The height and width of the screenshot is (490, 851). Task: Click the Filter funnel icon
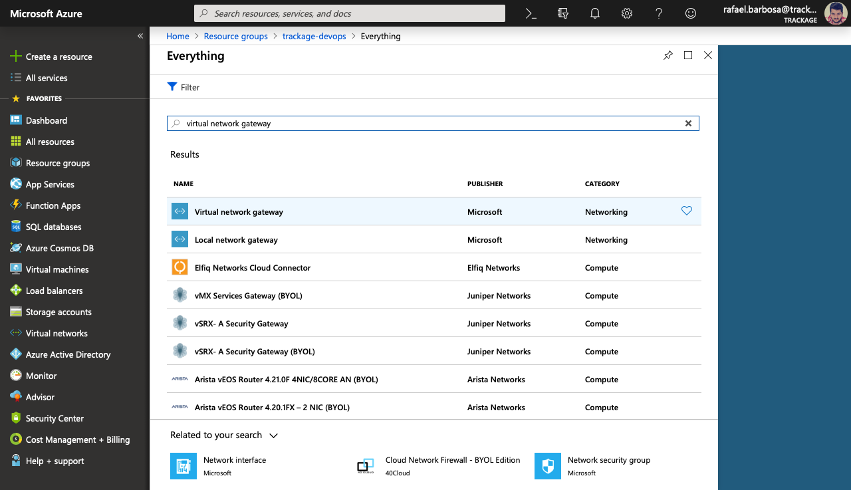pyautogui.click(x=172, y=87)
